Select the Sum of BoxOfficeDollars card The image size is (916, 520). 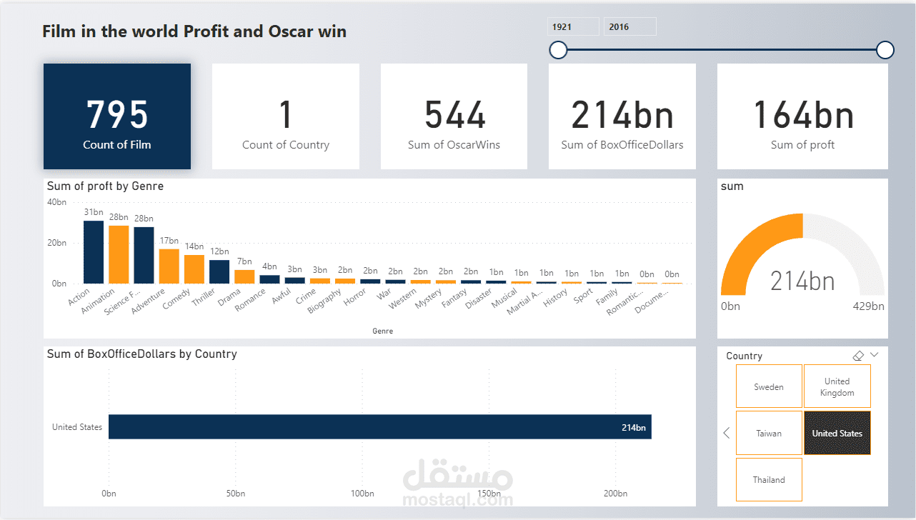coord(622,116)
